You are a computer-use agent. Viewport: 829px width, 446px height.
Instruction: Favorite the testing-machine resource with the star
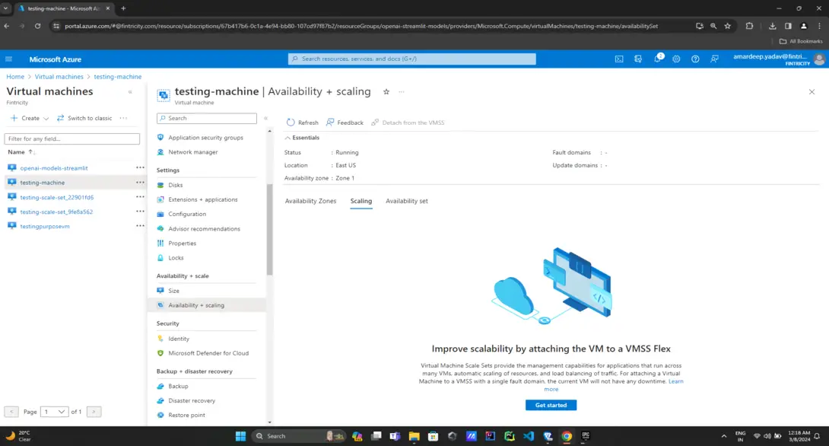(x=386, y=91)
